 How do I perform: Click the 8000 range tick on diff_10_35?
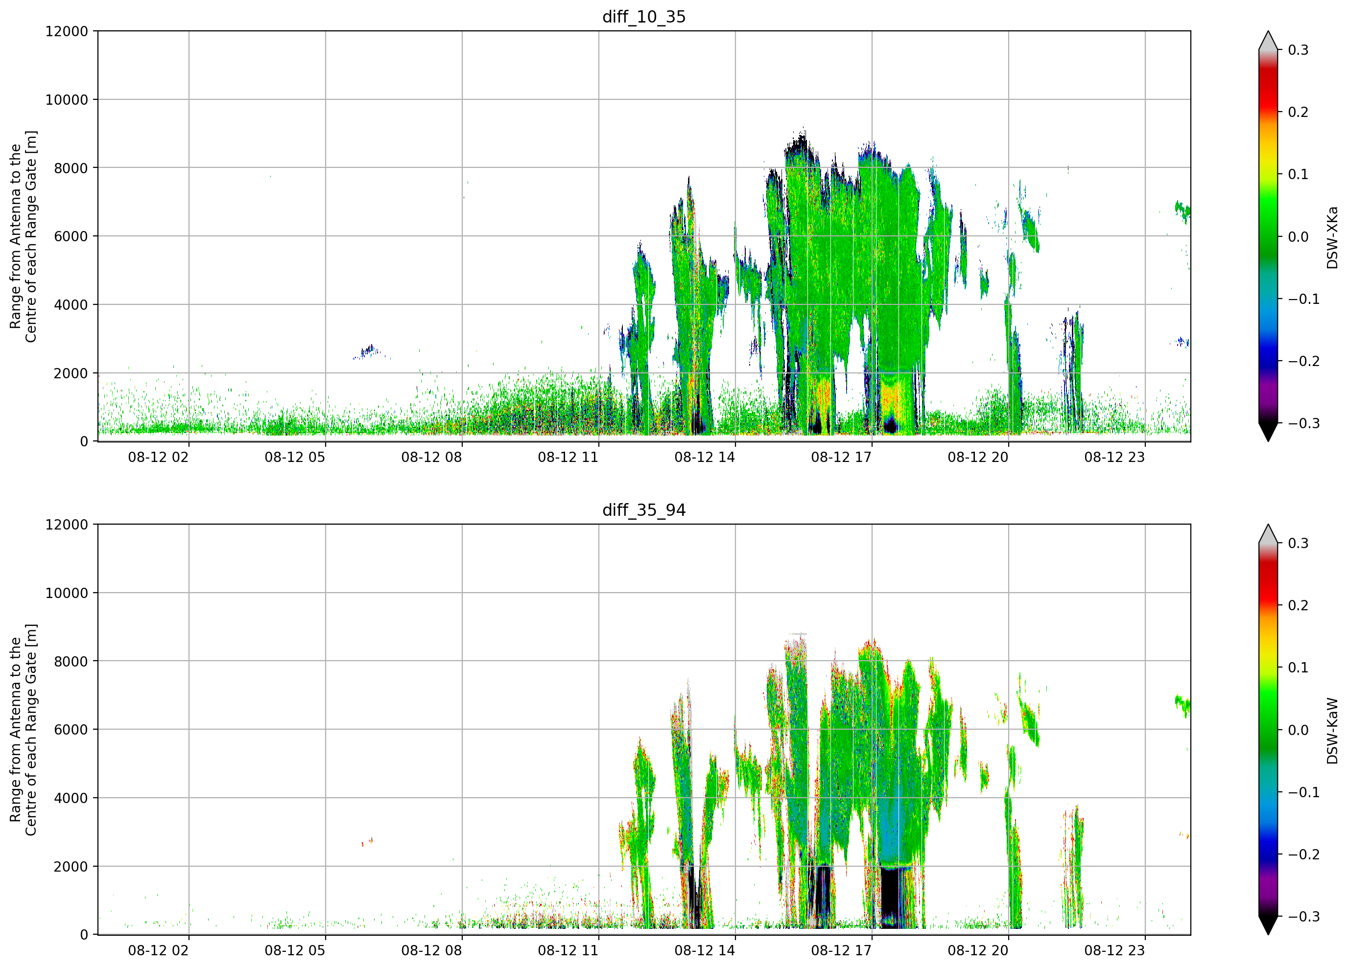[x=71, y=168]
